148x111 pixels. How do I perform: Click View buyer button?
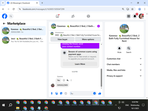coord(62,39)
